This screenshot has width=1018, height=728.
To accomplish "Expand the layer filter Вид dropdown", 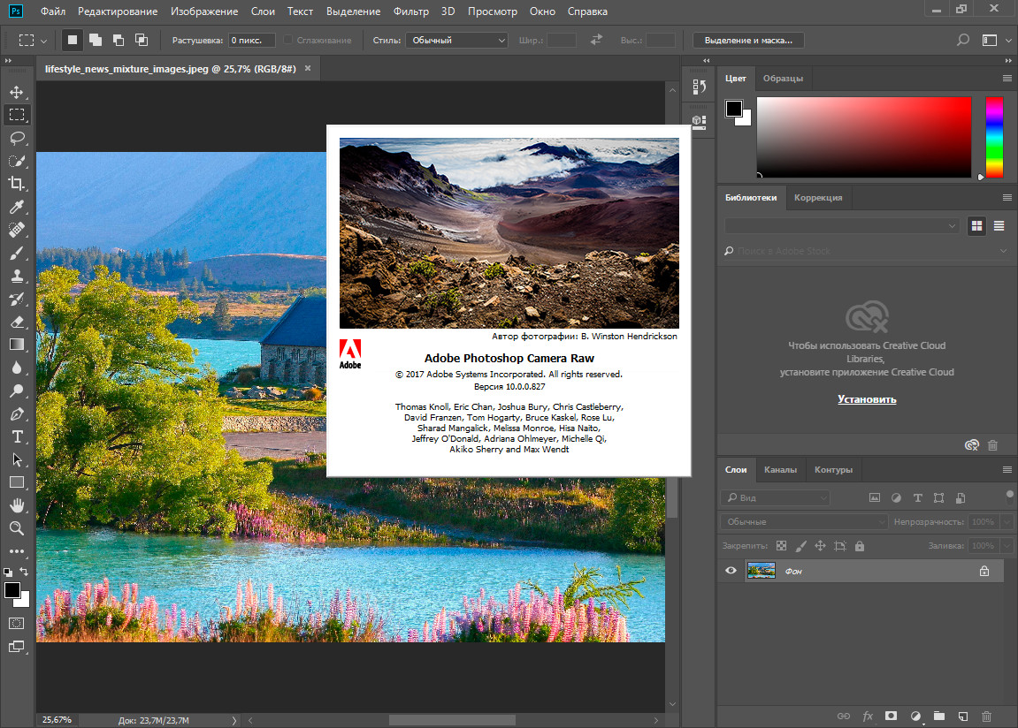I will click(x=775, y=498).
